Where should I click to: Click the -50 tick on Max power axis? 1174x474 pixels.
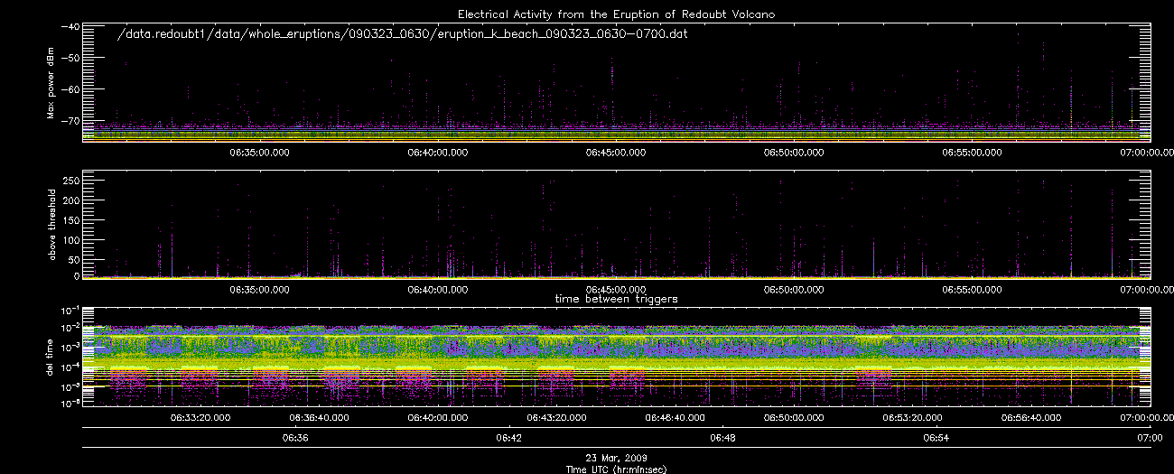pos(69,58)
